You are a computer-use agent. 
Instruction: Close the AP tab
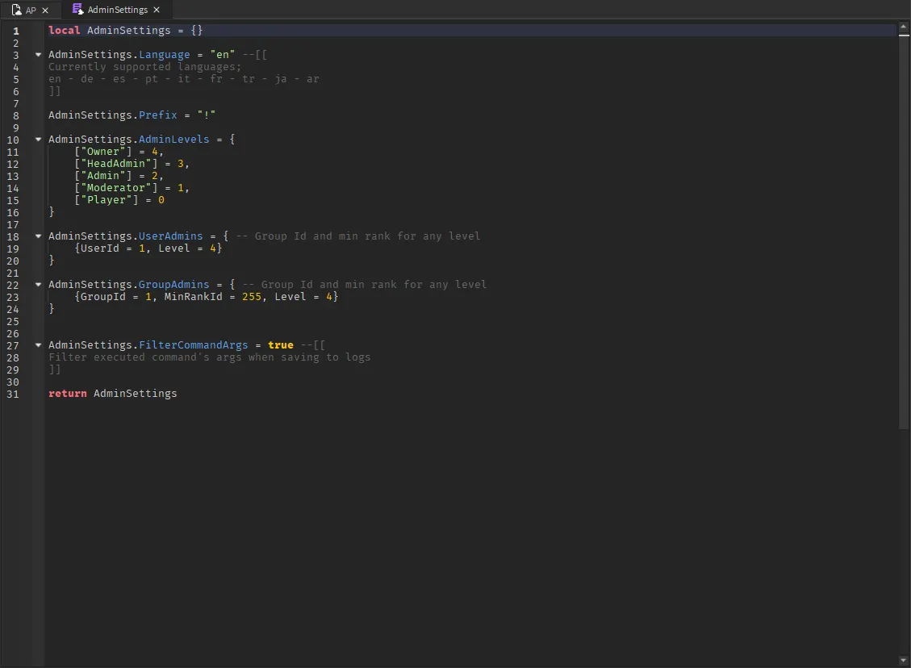click(45, 10)
